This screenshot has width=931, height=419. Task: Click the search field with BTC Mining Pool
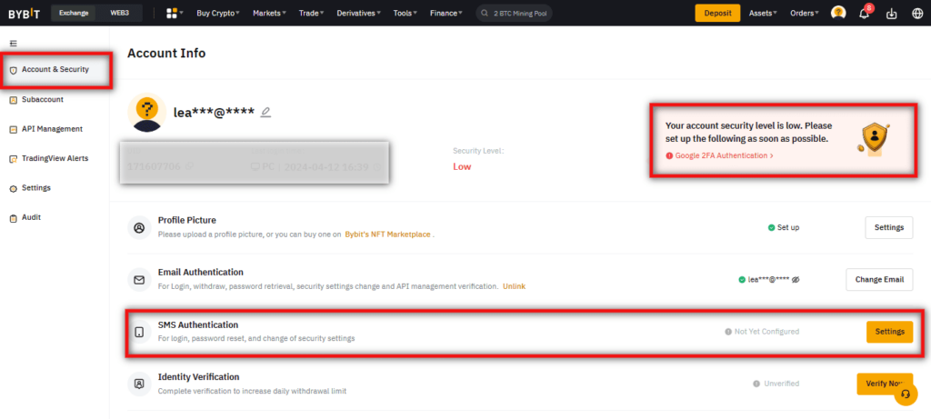pos(515,13)
